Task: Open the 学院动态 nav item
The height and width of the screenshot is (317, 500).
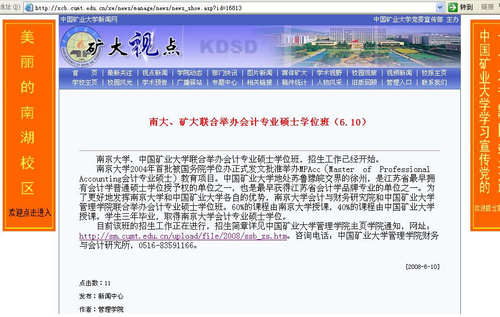Action: click(189, 73)
